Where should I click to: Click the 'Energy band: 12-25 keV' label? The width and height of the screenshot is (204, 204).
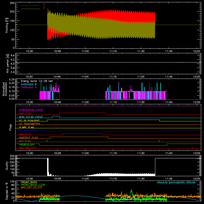[x=37, y=81]
